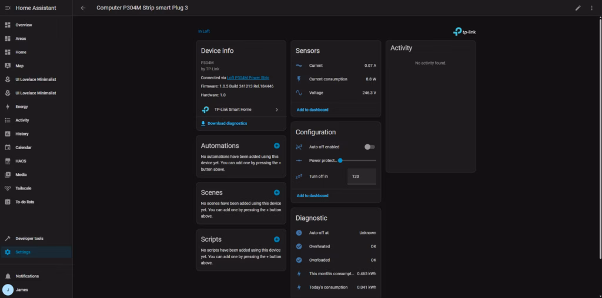The height and width of the screenshot is (298, 602).
Task: Click the Turn off in input field
Action: point(361,176)
